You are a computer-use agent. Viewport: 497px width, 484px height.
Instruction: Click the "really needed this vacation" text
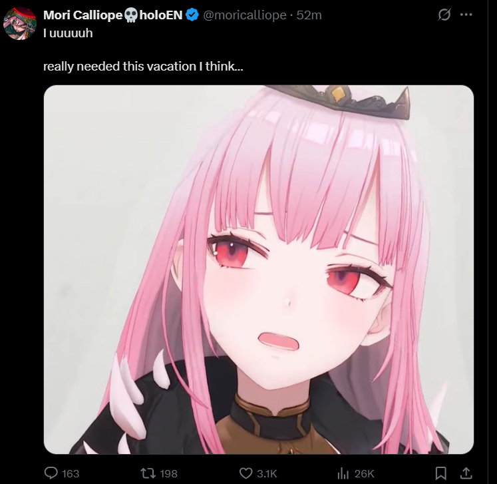120,67
